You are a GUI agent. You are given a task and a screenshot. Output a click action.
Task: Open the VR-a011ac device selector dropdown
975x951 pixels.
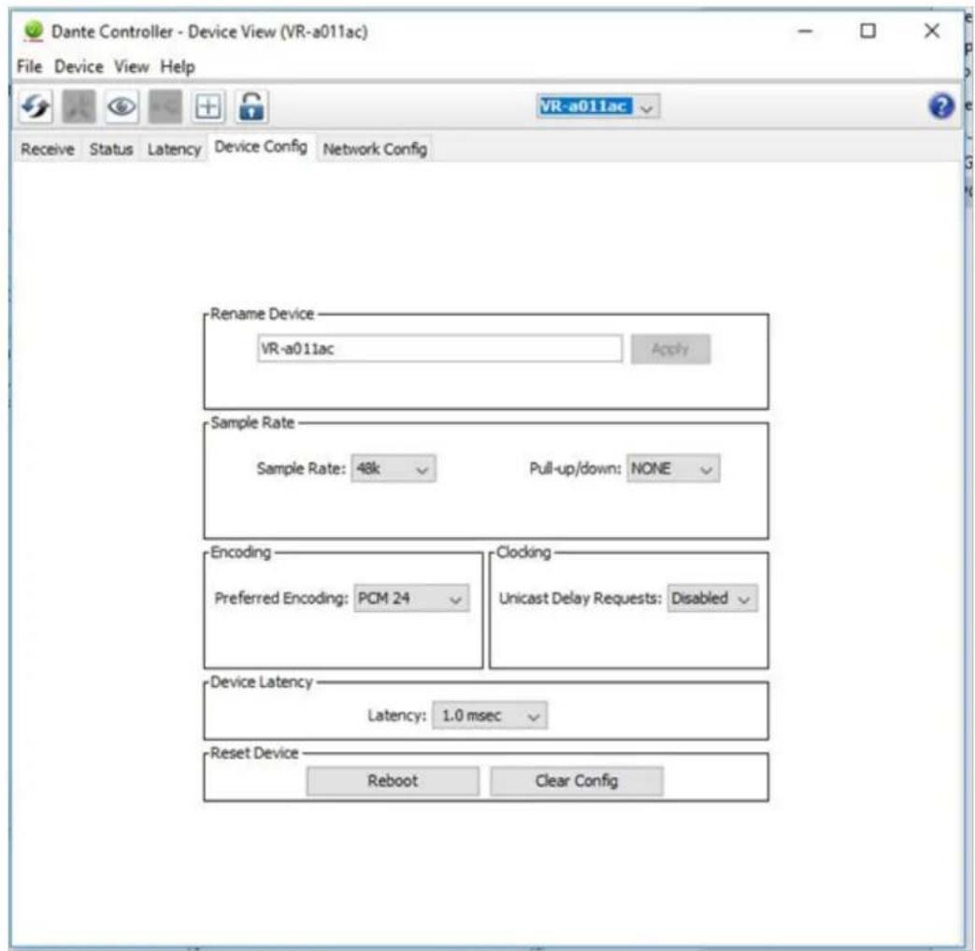[x=598, y=106]
